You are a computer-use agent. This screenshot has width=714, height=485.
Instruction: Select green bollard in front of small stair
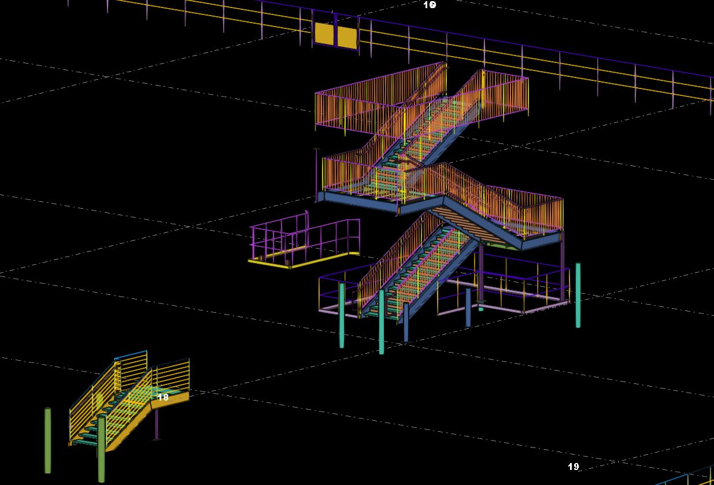point(101,448)
